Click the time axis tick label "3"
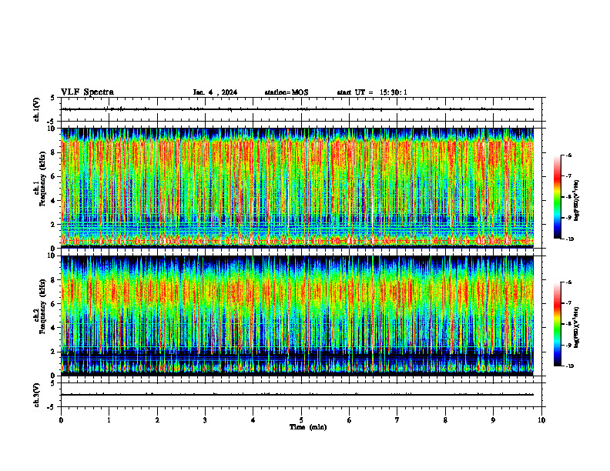This screenshot has width=610, height=471. click(x=205, y=420)
